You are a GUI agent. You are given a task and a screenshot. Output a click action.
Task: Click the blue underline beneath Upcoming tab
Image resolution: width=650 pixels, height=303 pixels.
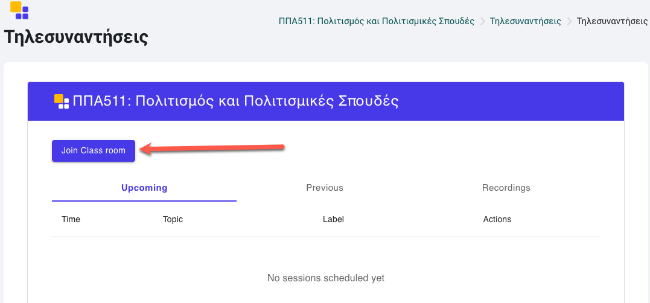pyautogui.click(x=144, y=201)
